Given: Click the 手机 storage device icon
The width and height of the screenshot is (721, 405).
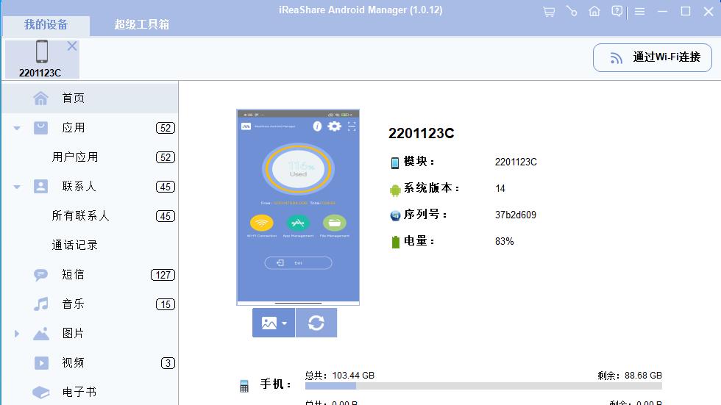Looking at the screenshot, I should click(244, 386).
